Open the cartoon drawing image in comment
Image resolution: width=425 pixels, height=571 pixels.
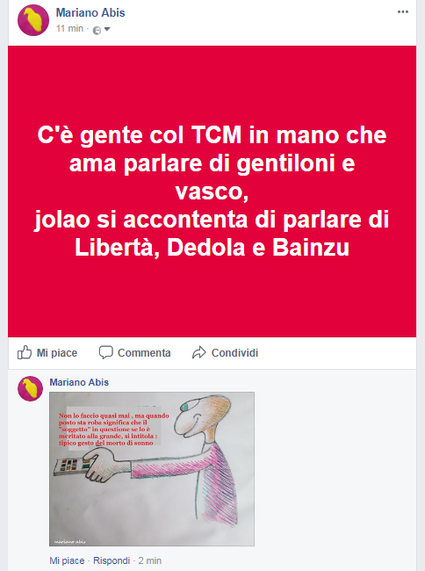pos(152,469)
